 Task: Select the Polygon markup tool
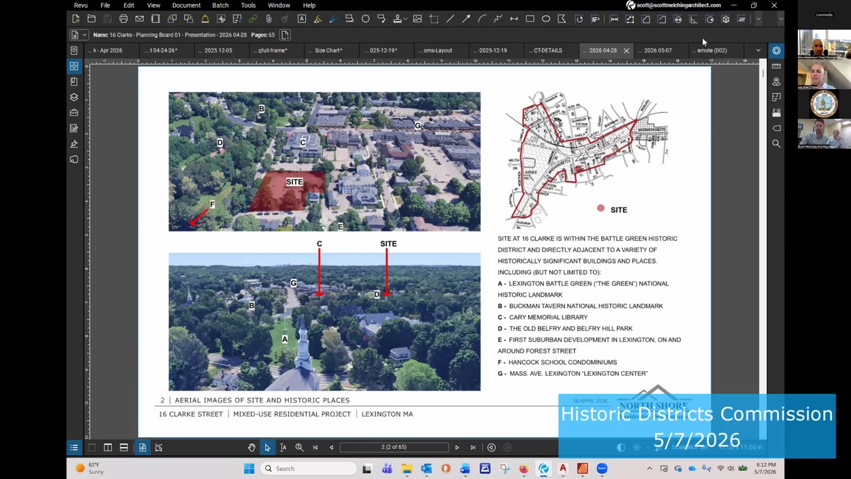pos(562,19)
